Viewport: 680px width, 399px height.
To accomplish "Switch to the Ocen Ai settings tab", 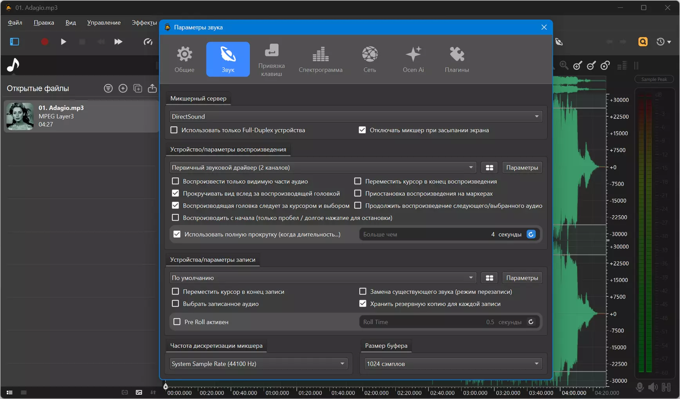I will point(413,59).
